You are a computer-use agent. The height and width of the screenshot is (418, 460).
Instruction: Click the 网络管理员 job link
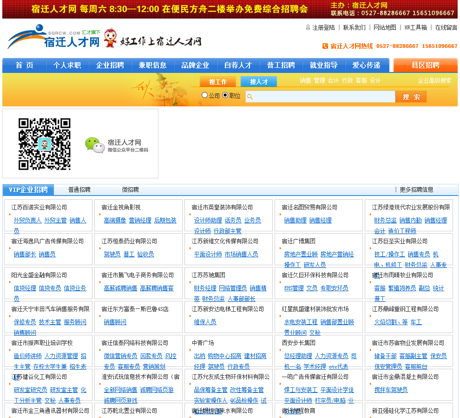click(x=233, y=288)
